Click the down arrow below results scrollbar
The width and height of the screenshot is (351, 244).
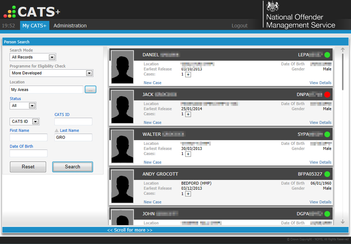(343, 221)
